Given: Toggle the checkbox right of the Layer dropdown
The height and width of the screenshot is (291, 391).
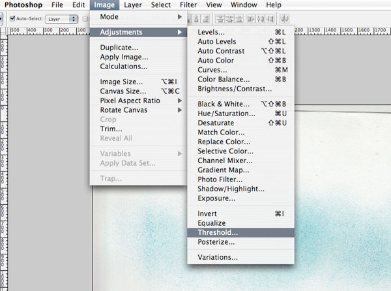Looking at the screenshot, I should pyautogui.click(x=85, y=19).
